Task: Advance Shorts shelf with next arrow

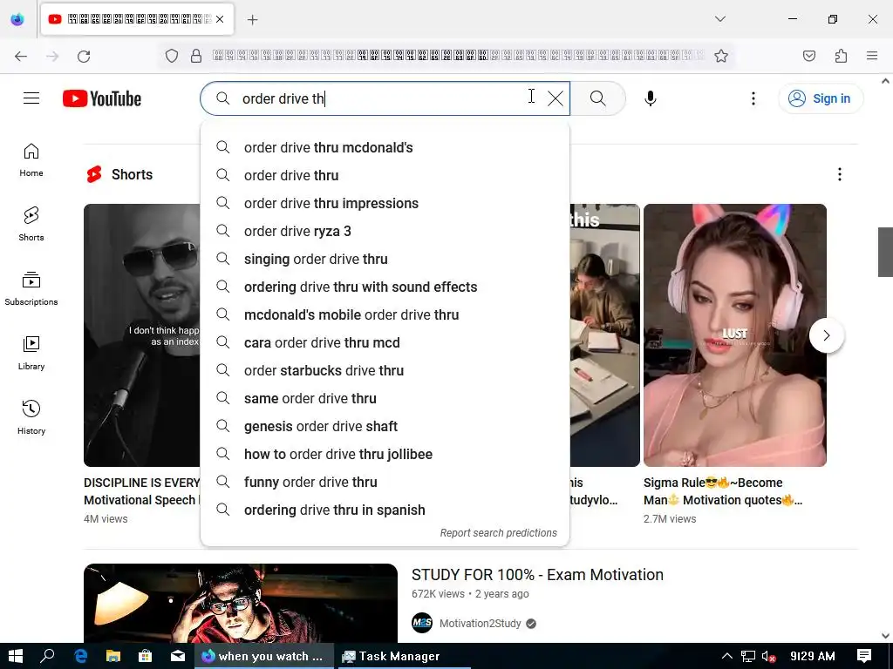Action: pos(827,335)
